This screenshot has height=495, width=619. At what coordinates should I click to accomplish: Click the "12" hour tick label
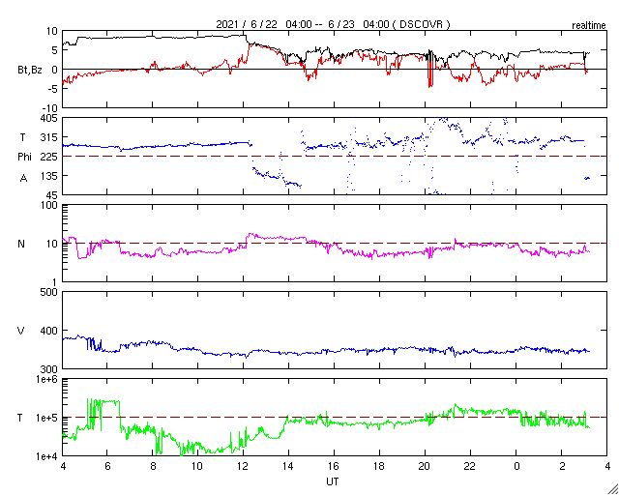pyautogui.click(x=243, y=466)
